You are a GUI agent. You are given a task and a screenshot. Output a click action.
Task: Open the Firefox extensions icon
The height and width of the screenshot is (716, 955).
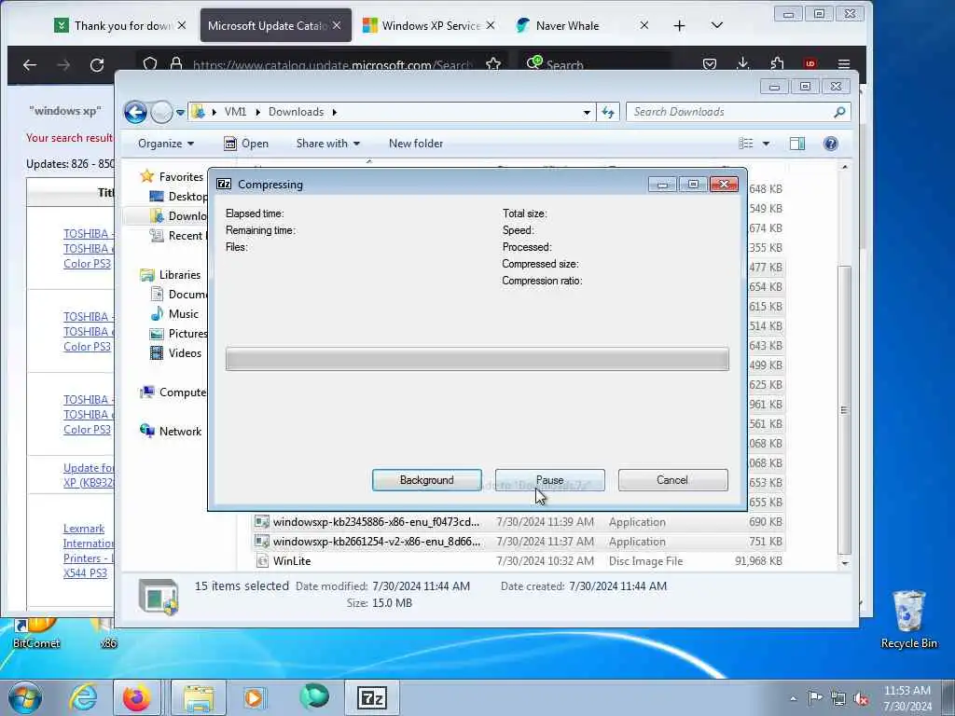[777, 63]
